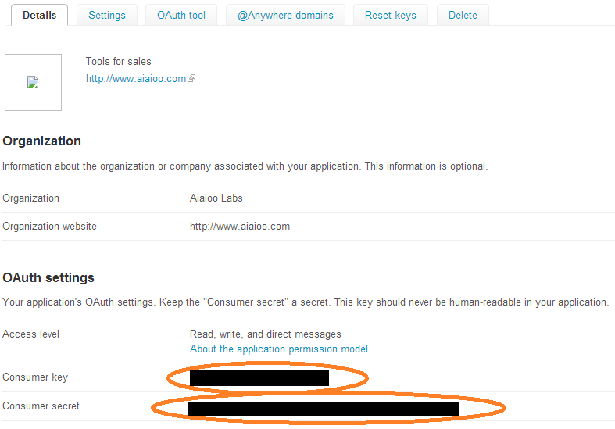Click the external link icon beside aiaioo.com

[191, 78]
